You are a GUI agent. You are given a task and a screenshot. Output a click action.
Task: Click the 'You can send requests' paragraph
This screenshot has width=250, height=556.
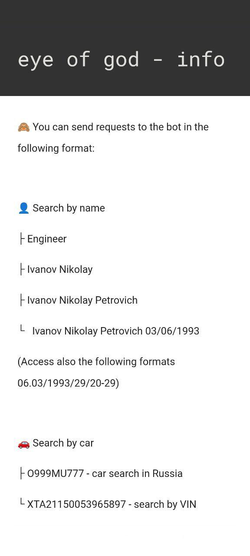point(113,138)
